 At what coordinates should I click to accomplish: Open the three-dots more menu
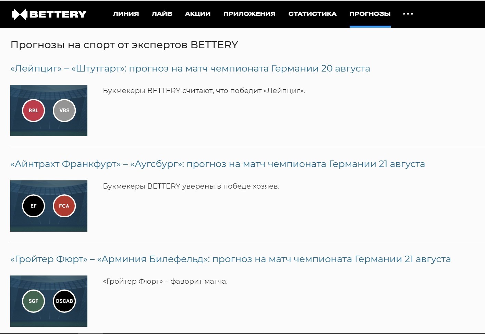click(408, 14)
